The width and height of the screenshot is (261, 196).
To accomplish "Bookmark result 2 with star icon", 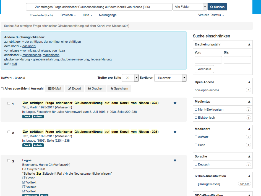I will (x=175, y=132).
